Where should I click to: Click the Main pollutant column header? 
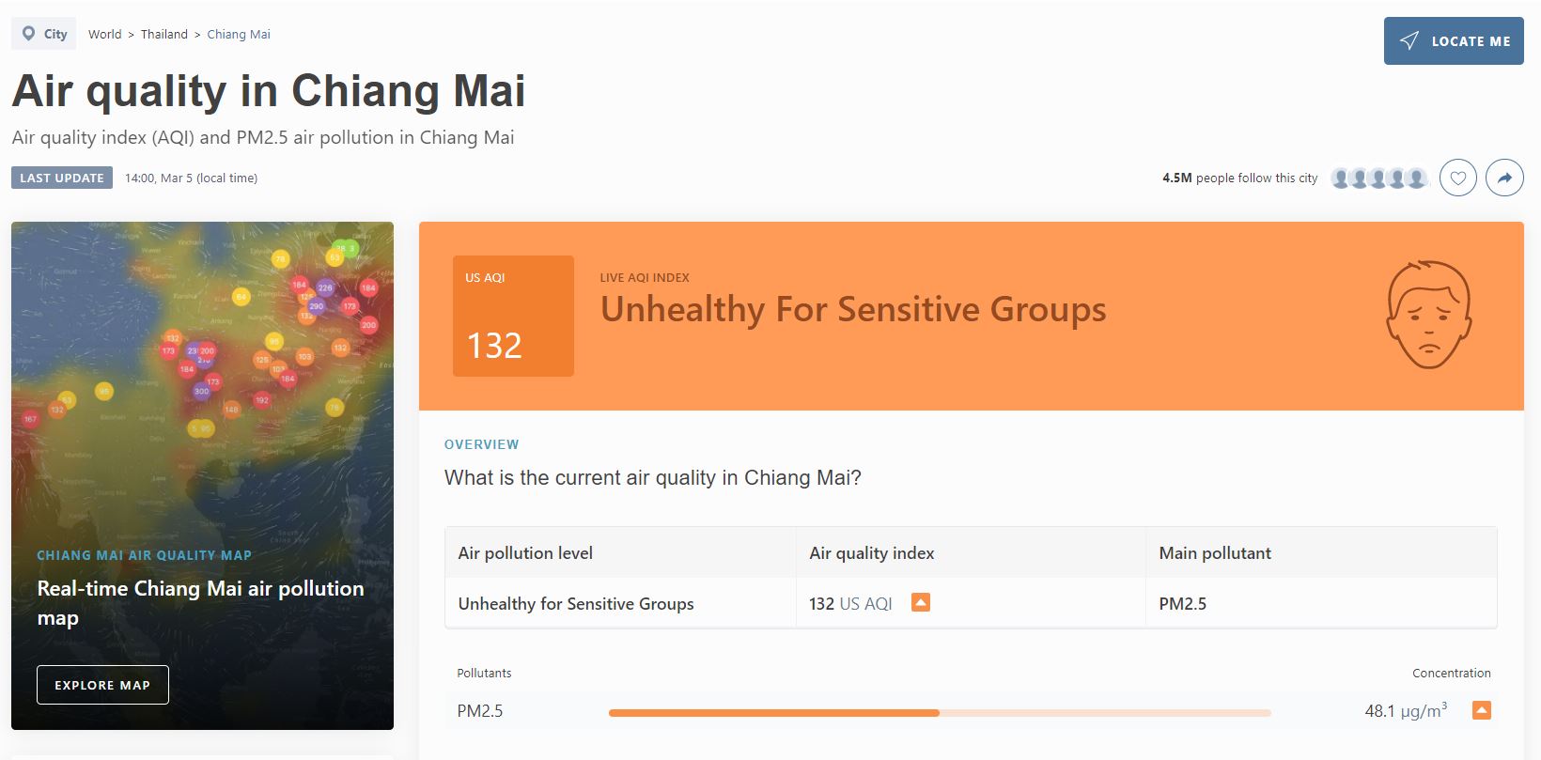(1215, 553)
